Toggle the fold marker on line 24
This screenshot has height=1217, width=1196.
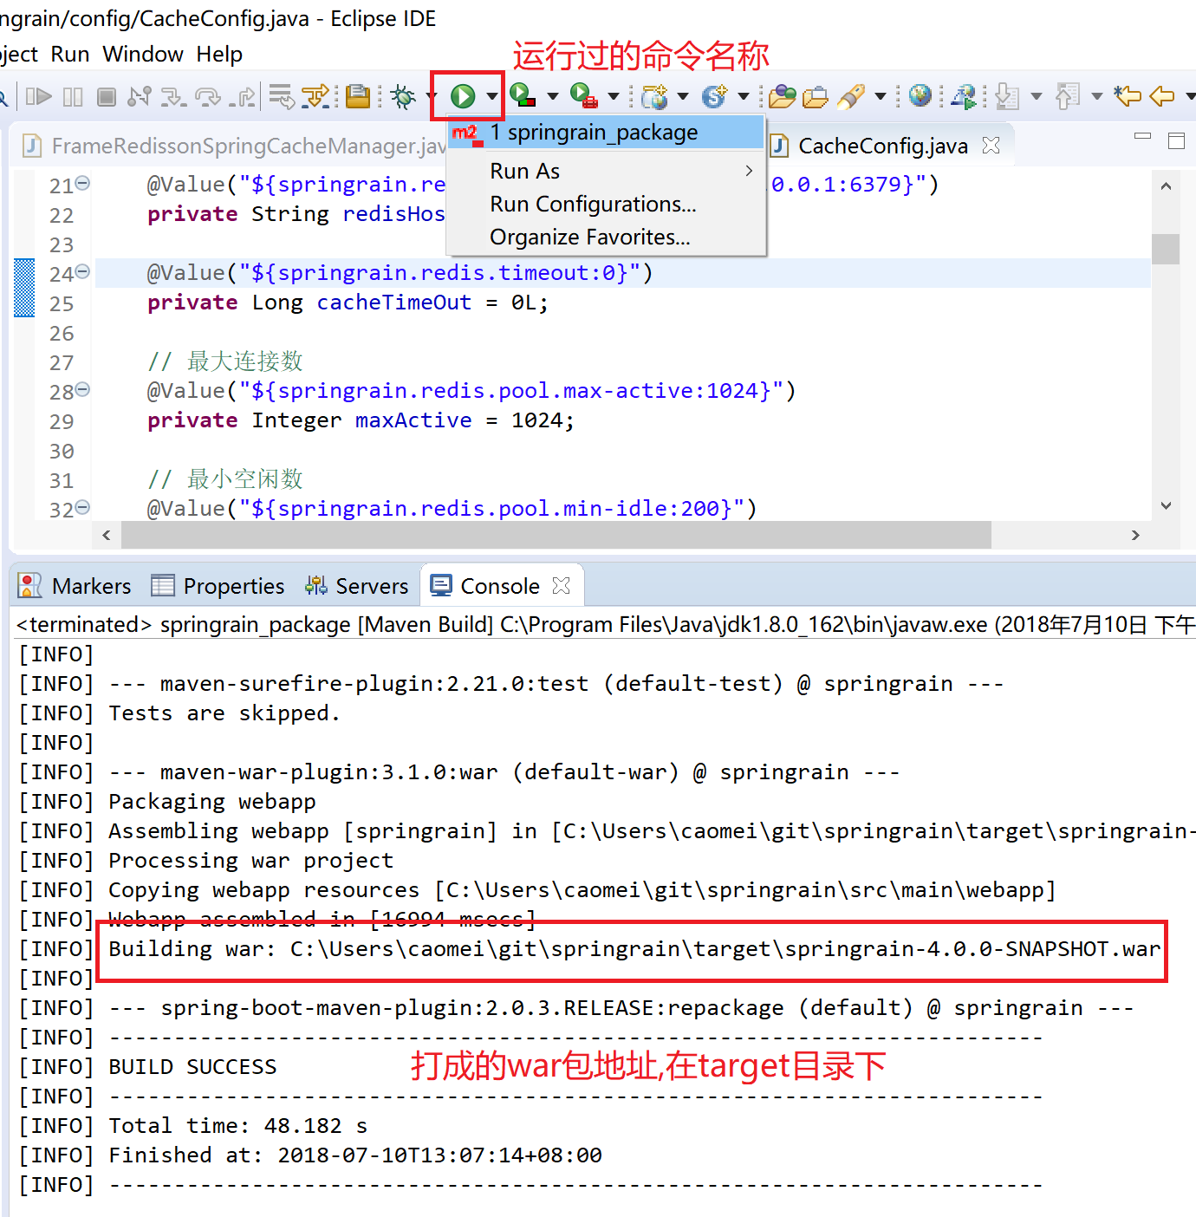click(x=83, y=272)
